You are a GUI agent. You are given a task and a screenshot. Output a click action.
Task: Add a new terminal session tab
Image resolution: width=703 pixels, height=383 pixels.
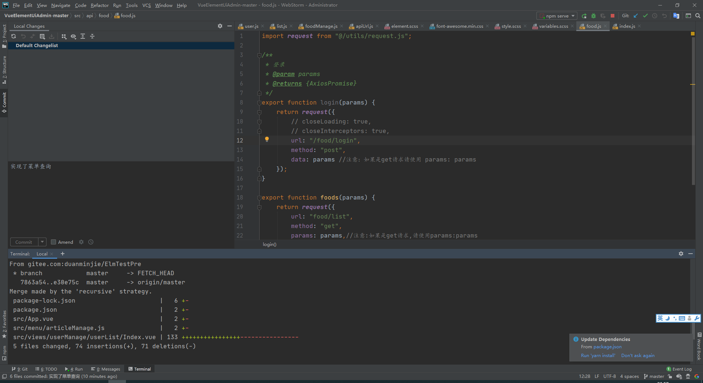pyautogui.click(x=63, y=254)
